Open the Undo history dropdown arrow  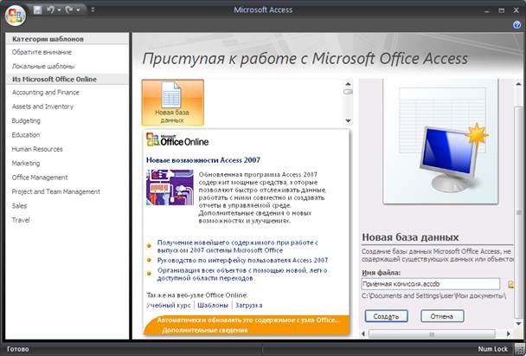pyautogui.click(x=59, y=10)
